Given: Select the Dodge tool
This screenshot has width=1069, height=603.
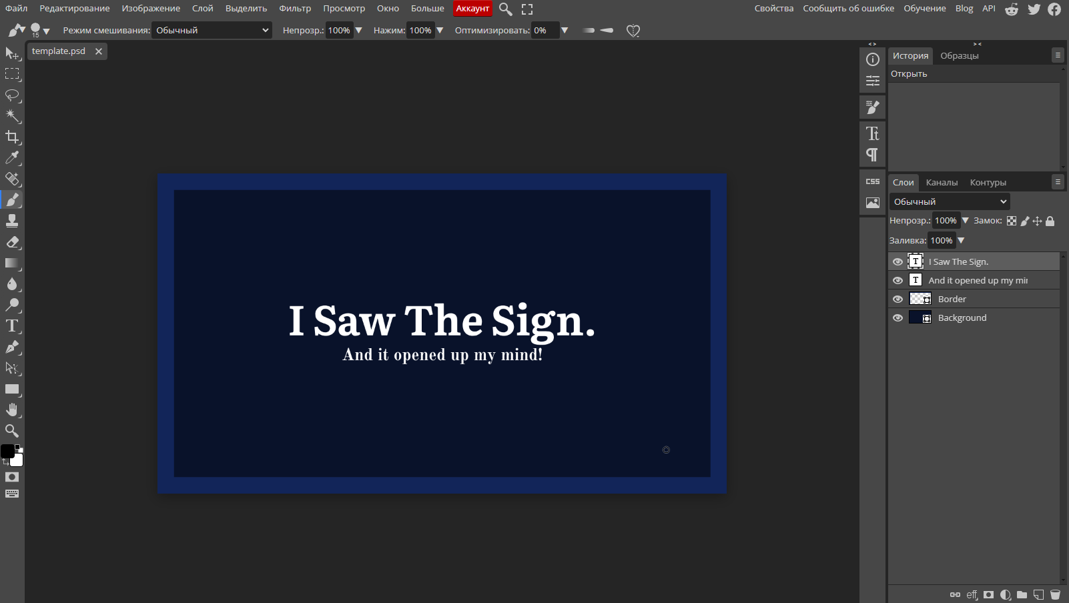Looking at the screenshot, I should tap(12, 305).
